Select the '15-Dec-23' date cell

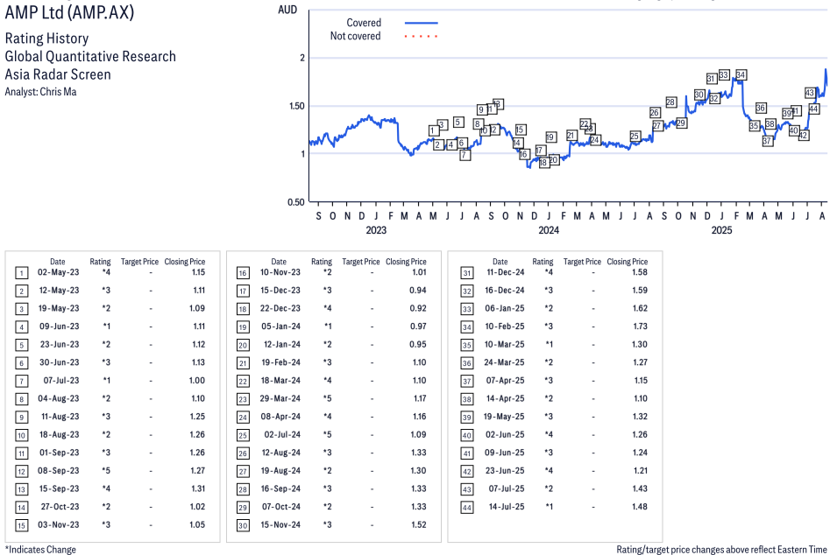(280, 291)
